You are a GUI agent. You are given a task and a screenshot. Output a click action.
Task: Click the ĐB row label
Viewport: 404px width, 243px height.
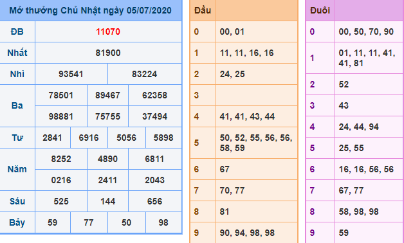pyautogui.click(x=17, y=32)
